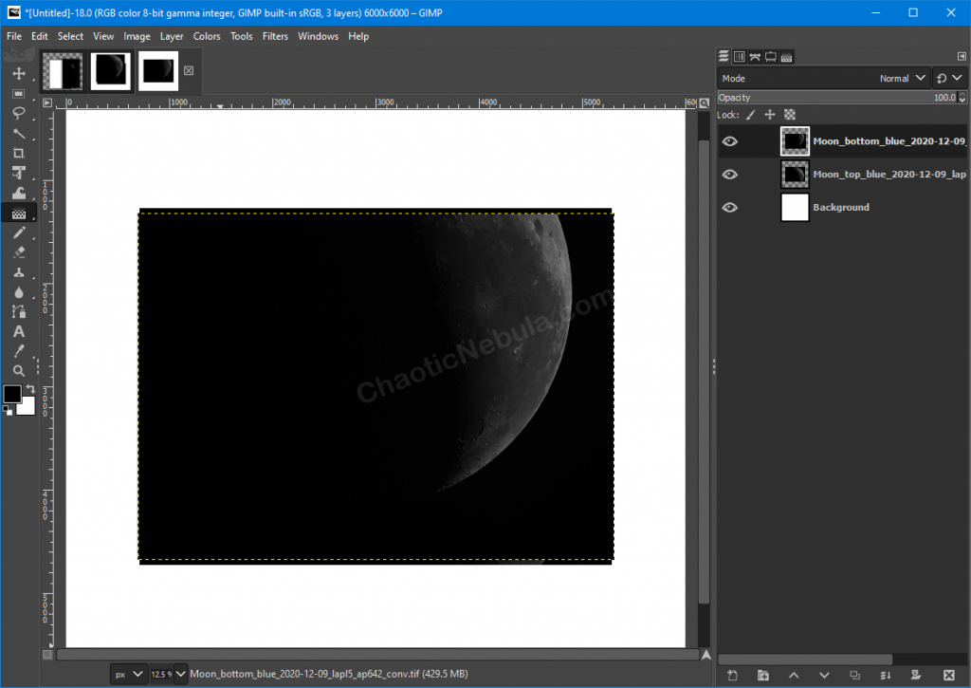971x688 pixels.
Task: Enable lock alpha channel for current layer
Action: tap(790, 114)
